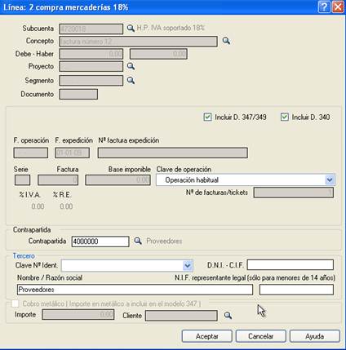Click the Contrapartida account input field
Viewport: 346px width, 350px height.
coord(100,241)
